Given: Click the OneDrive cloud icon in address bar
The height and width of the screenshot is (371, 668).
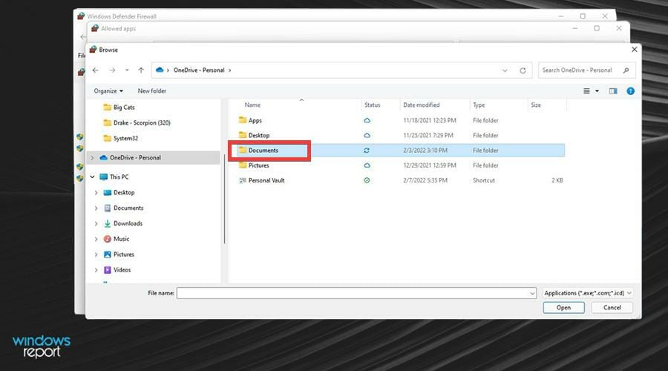Looking at the screenshot, I should (x=160, y=70).
